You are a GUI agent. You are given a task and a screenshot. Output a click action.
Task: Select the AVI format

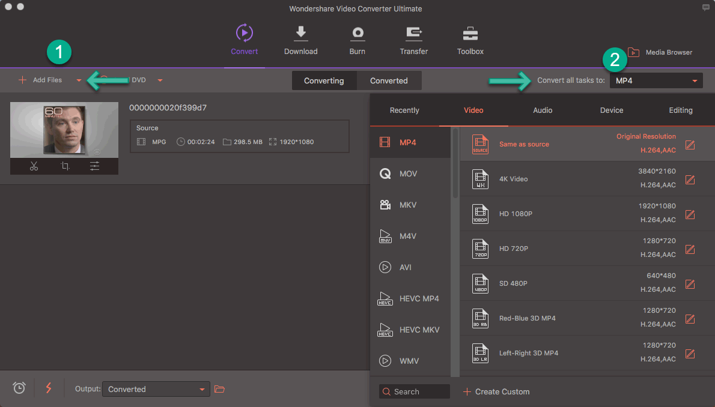[410, 268]
